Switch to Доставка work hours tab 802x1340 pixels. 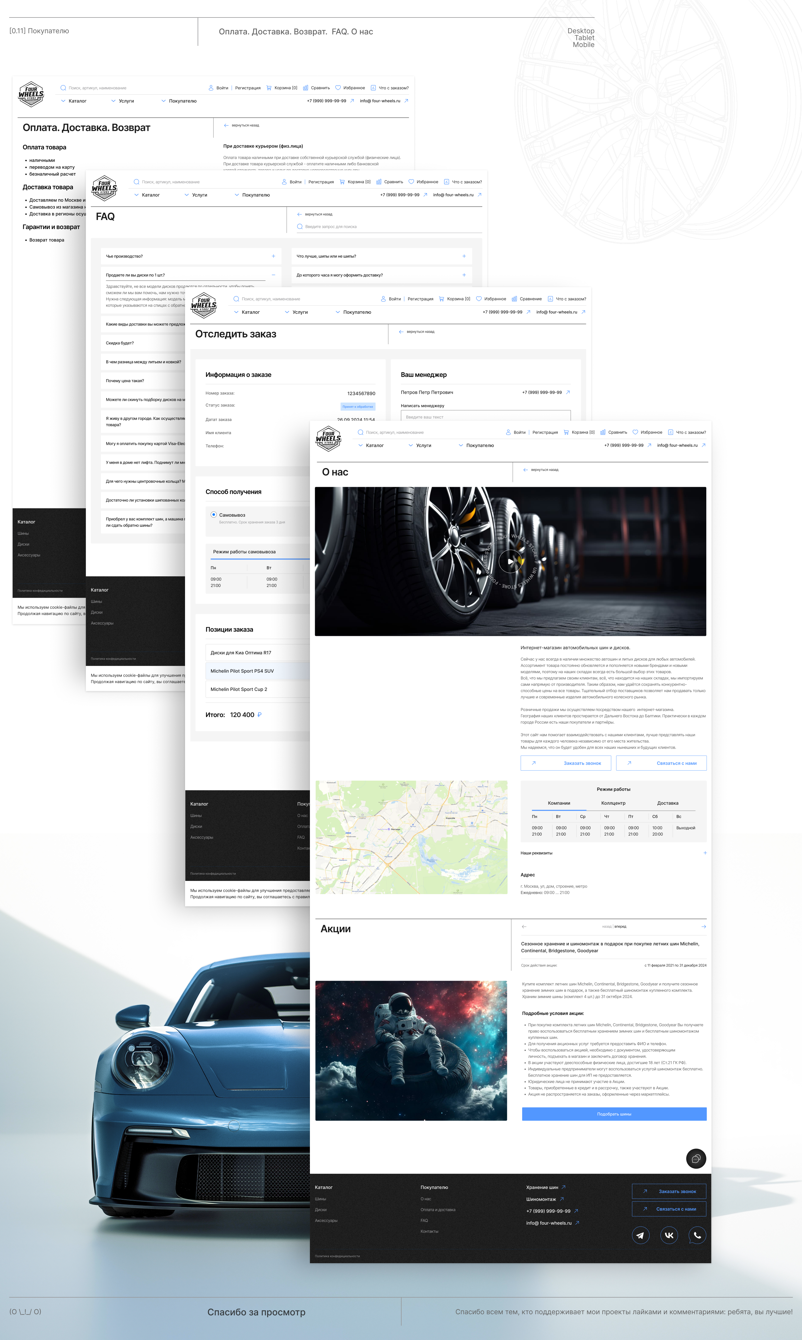click(x=667, y=803)
